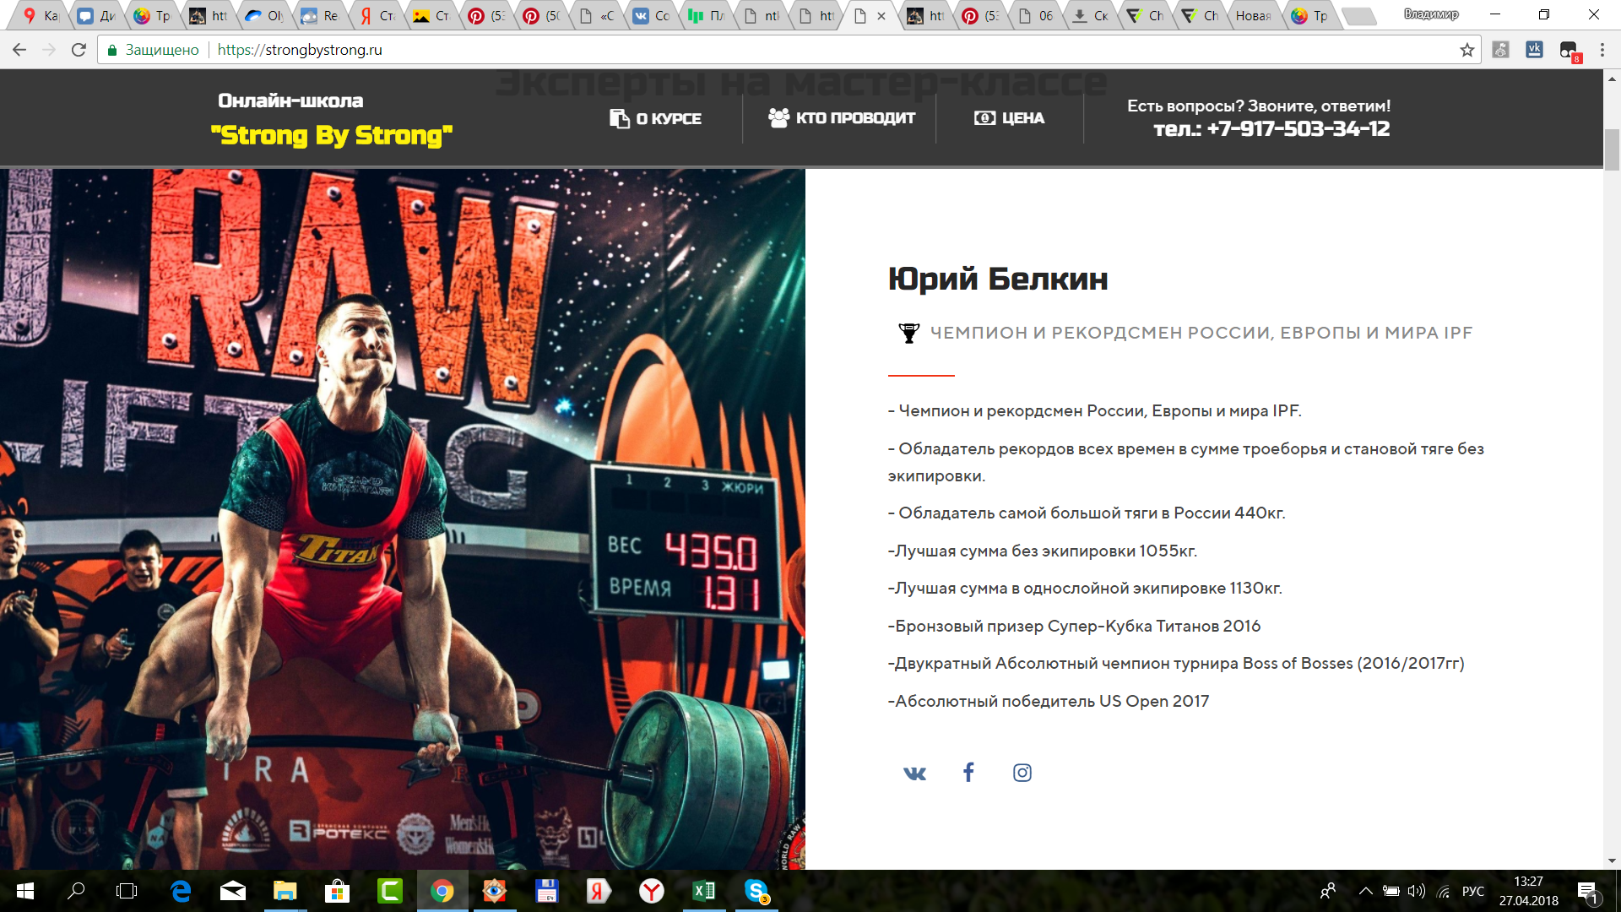Screen dimensions: 1621x912
Task: Switch language indicator РУС
Action: [1472, 891]
